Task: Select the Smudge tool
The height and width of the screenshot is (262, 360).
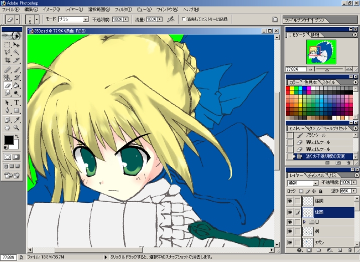Action: (8, 93)
